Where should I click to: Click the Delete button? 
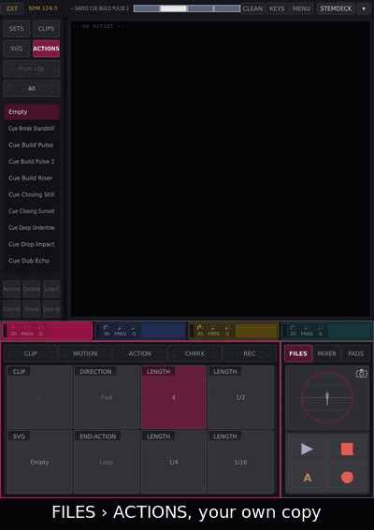32,289
